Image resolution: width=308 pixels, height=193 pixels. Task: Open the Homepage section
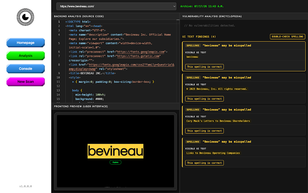pos(26,42)
